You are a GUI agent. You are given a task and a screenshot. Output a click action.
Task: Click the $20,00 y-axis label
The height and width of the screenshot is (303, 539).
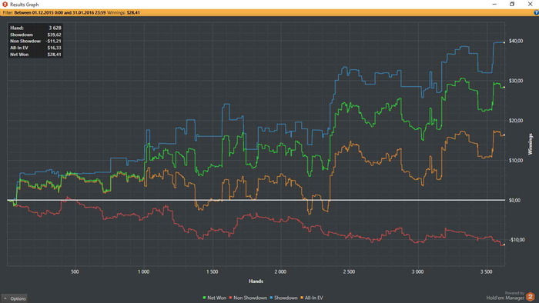click(516, 121)
